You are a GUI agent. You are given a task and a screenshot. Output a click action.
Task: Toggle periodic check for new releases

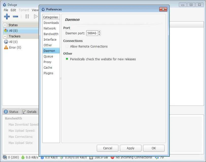click(x=67, y=59)
